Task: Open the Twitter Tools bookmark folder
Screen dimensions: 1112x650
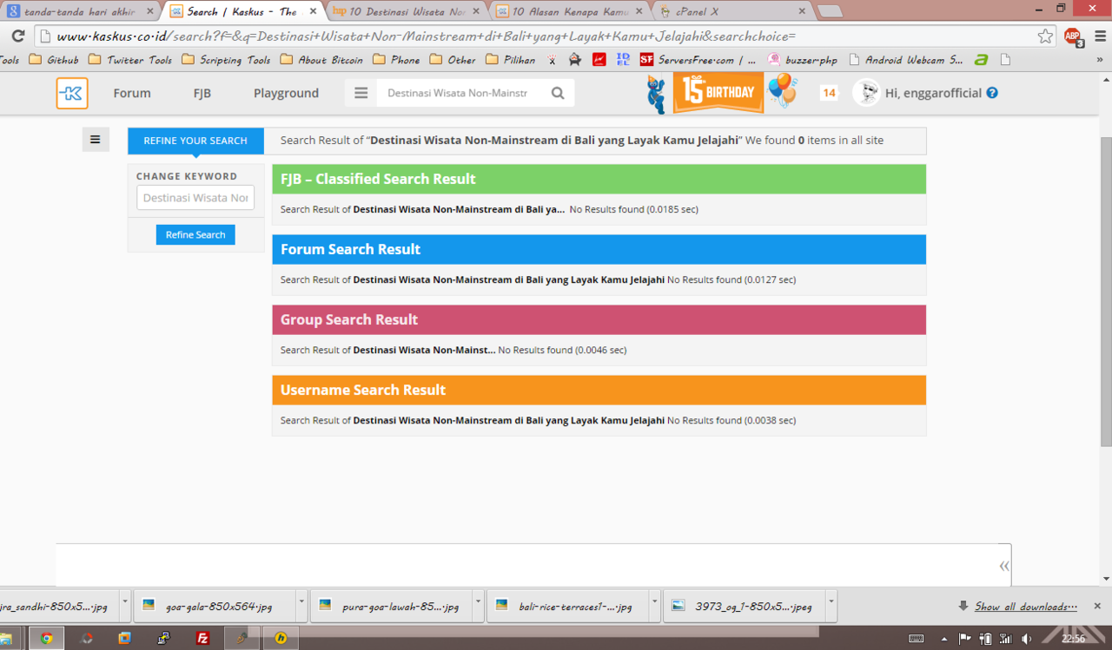Action: pyautogui.click(x=130, y=60)
